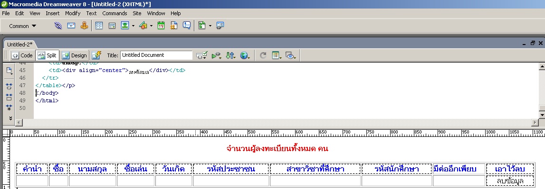Select the สาขาวิชาที่ศึกษา table header cell
This screenshot has height=189, width=545.
315,169
